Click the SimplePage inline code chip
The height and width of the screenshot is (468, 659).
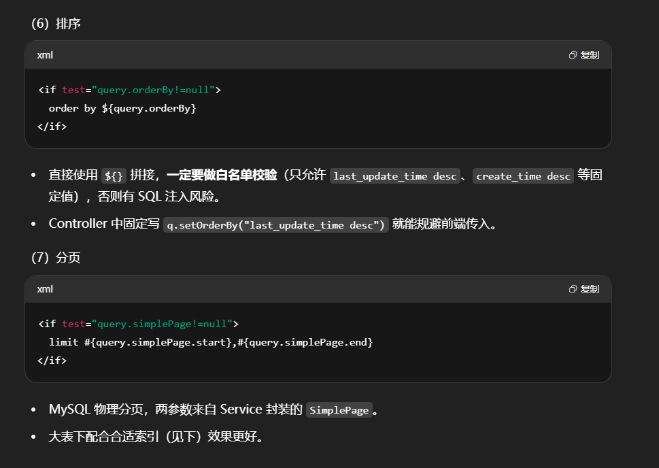pyautogui.click(x=339, y=410)
